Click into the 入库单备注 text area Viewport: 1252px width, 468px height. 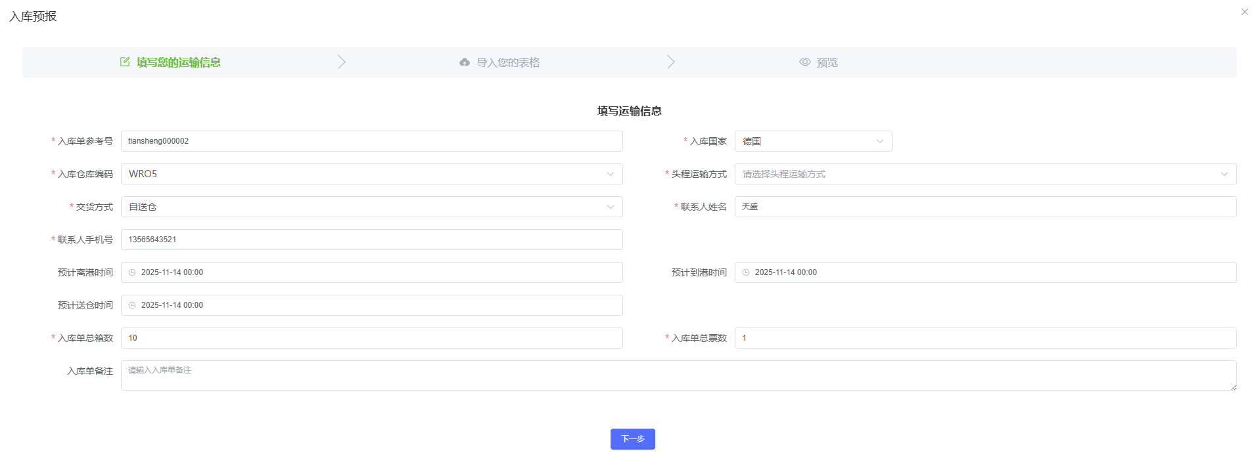(677, 375)
